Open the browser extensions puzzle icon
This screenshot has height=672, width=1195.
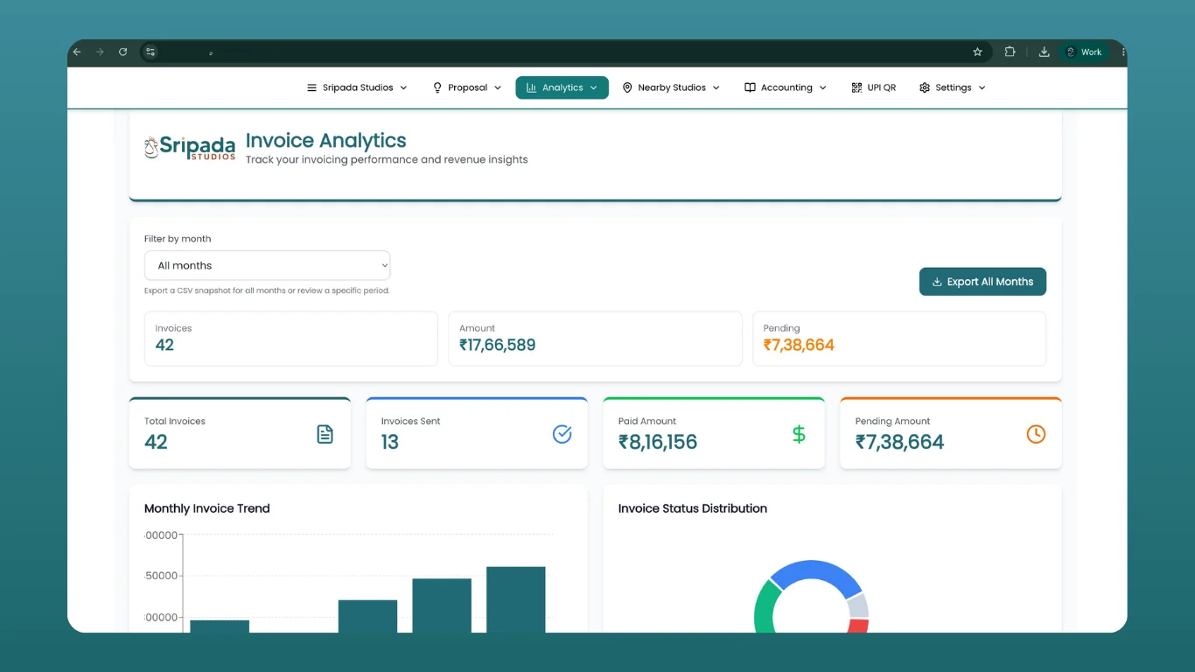[1010, 52]
